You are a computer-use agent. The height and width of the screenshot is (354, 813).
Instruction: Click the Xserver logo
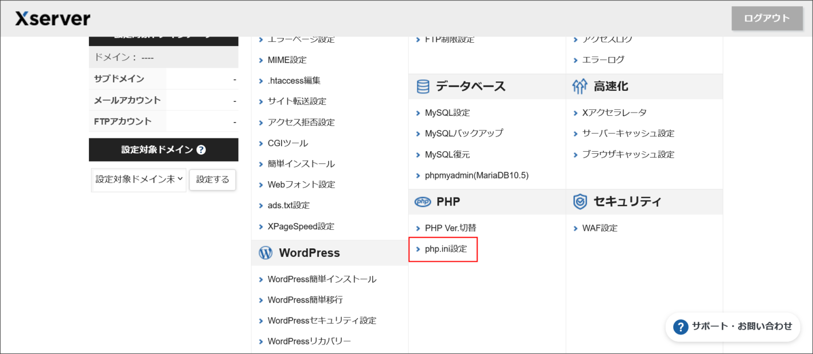pos(51,17)
